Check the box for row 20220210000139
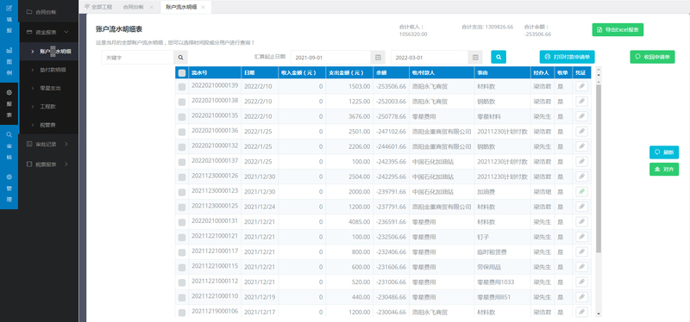The image size is (690, 322). pyautogui.click(x=182, y=88)
